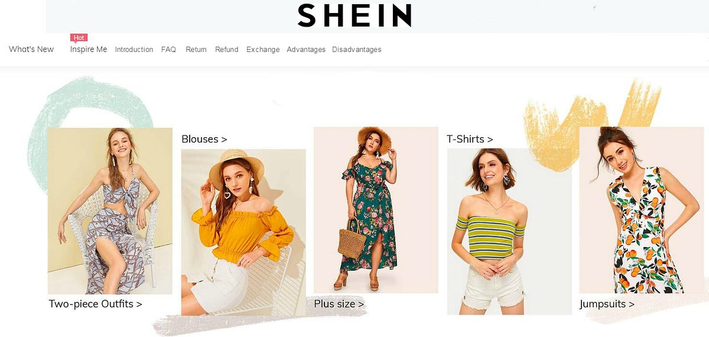Open the Exchange link
The image size is (709, 337).
263,50
